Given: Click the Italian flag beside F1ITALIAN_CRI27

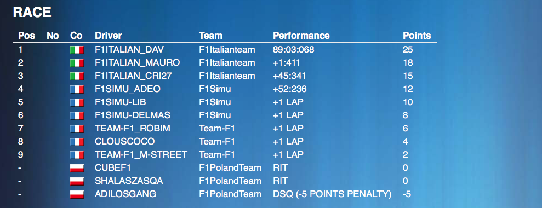Looking at the screenshot, I should (77, 77).
